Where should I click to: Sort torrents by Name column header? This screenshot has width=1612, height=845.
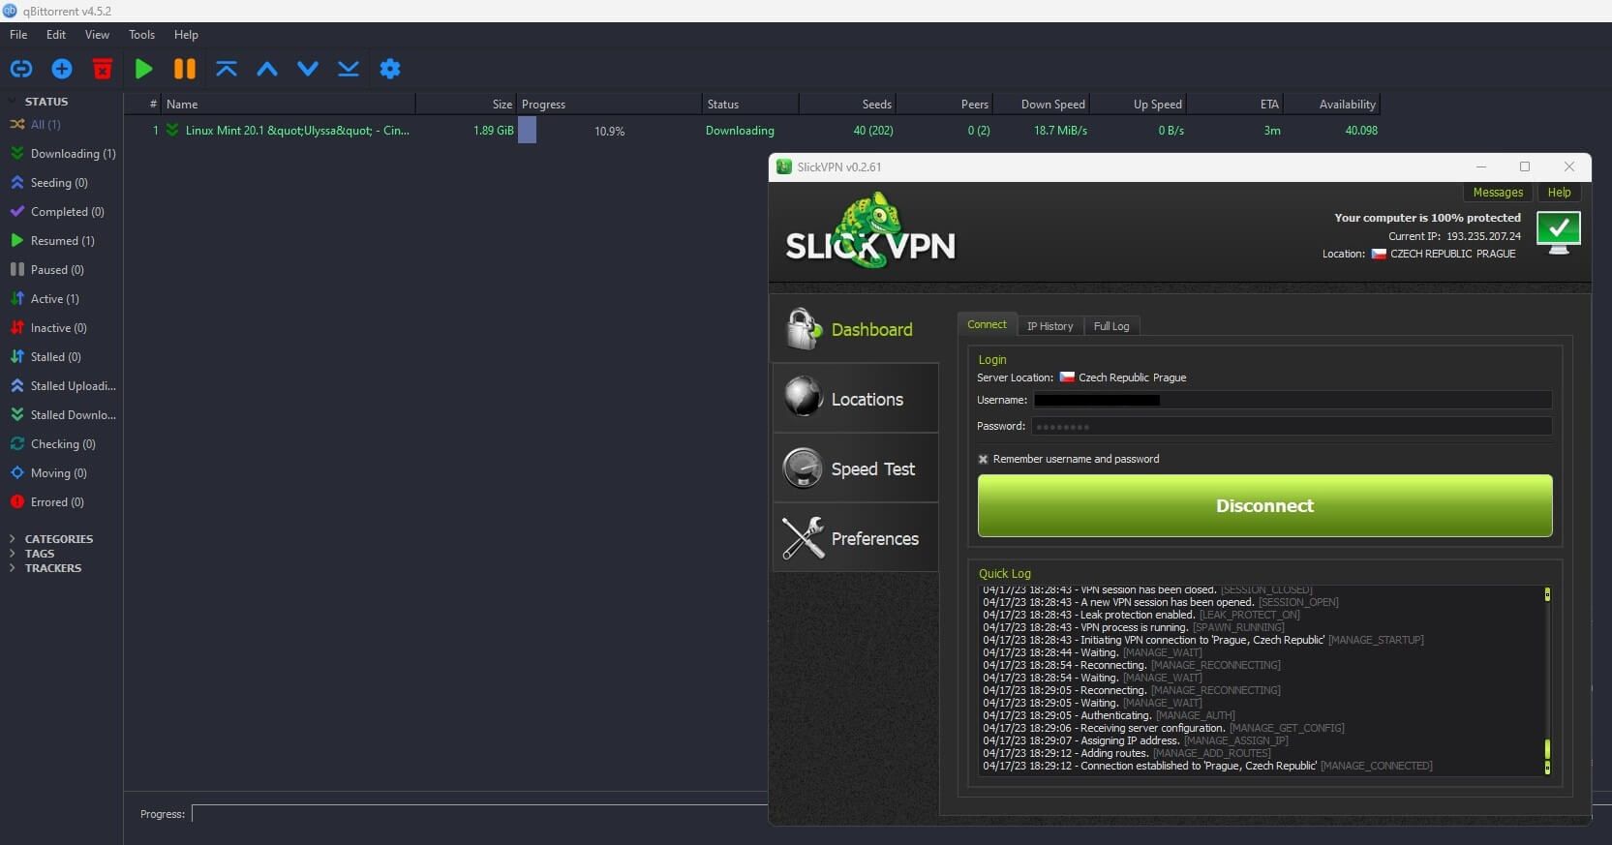tap(289, 104)
